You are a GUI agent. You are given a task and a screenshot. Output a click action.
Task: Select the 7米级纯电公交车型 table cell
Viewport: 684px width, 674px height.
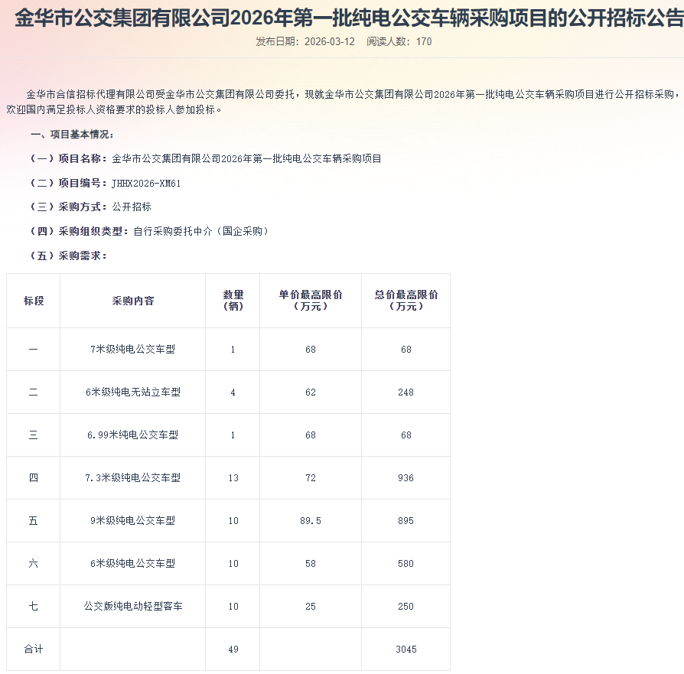pyautogui.click(x=132, y=349)
